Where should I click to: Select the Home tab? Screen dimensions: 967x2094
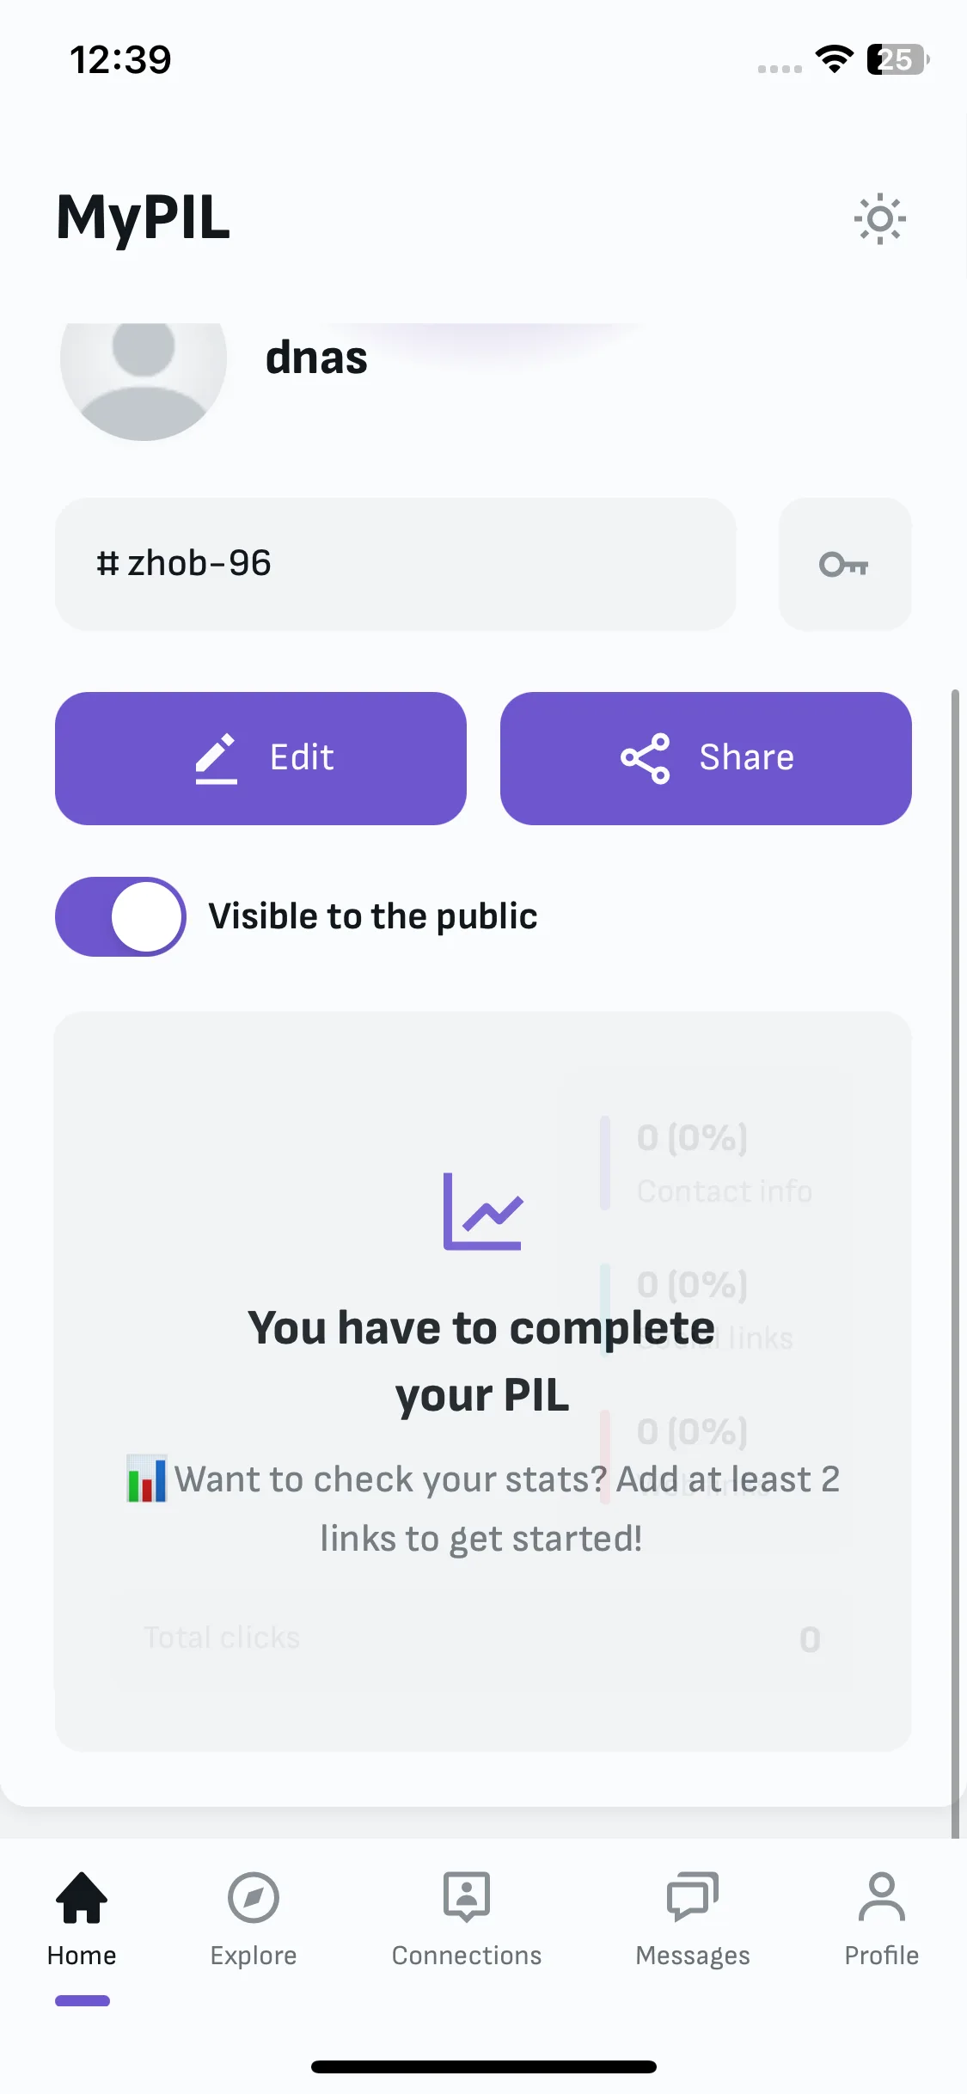tap(82, 1919)
